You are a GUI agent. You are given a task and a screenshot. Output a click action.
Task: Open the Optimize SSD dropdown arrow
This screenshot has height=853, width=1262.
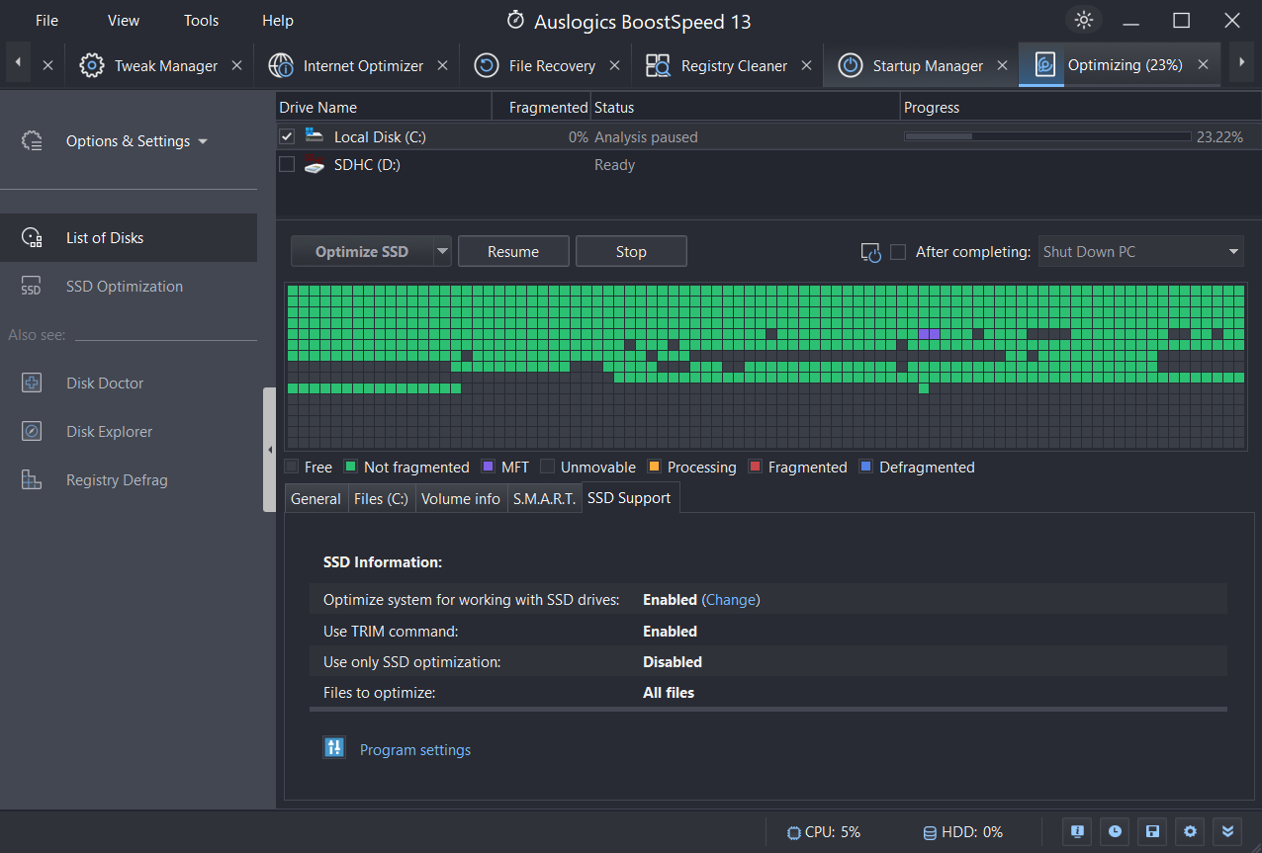click(442, 252)
